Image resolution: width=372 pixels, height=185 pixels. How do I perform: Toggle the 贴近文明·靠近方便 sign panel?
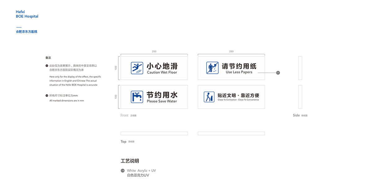231,97
